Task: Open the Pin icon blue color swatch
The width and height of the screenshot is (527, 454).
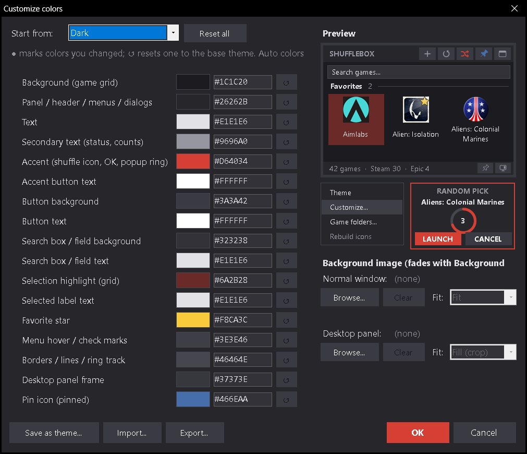Action: coord(193,400)
